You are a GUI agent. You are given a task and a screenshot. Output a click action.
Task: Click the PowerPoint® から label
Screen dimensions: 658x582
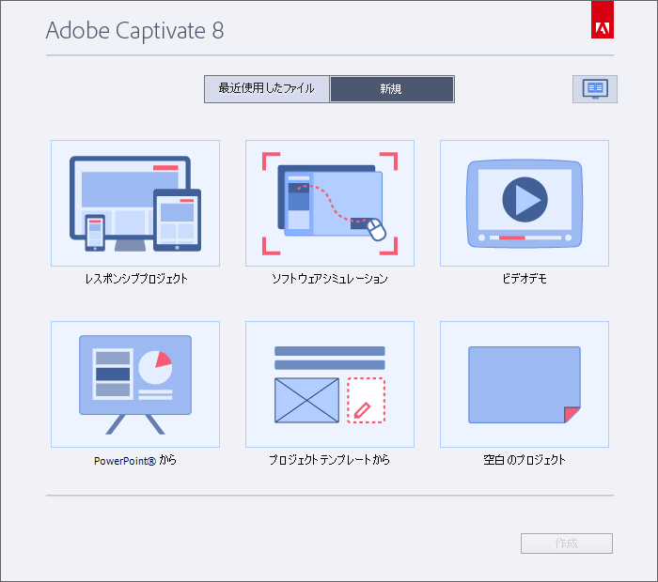pyautogui.click(x=135, y=460)
